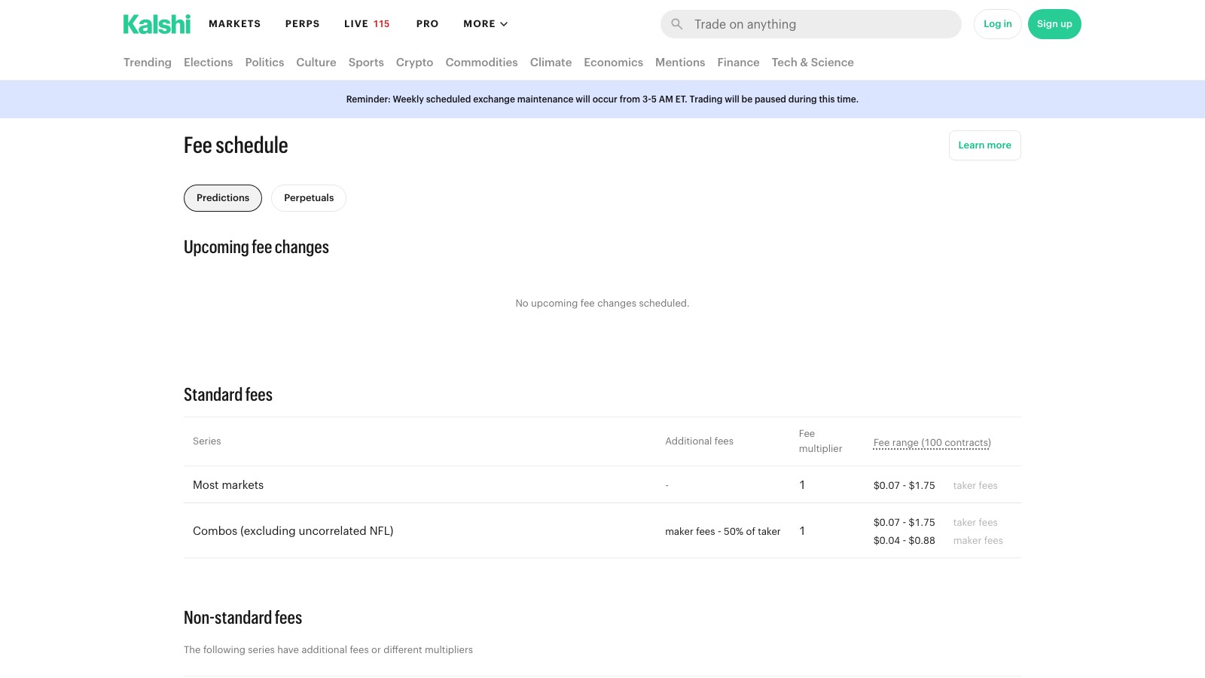Viewport: 1205px width, 678px height.
Task: Click 'No upcoming fee changes scheduled.' text
Action: 602,304
